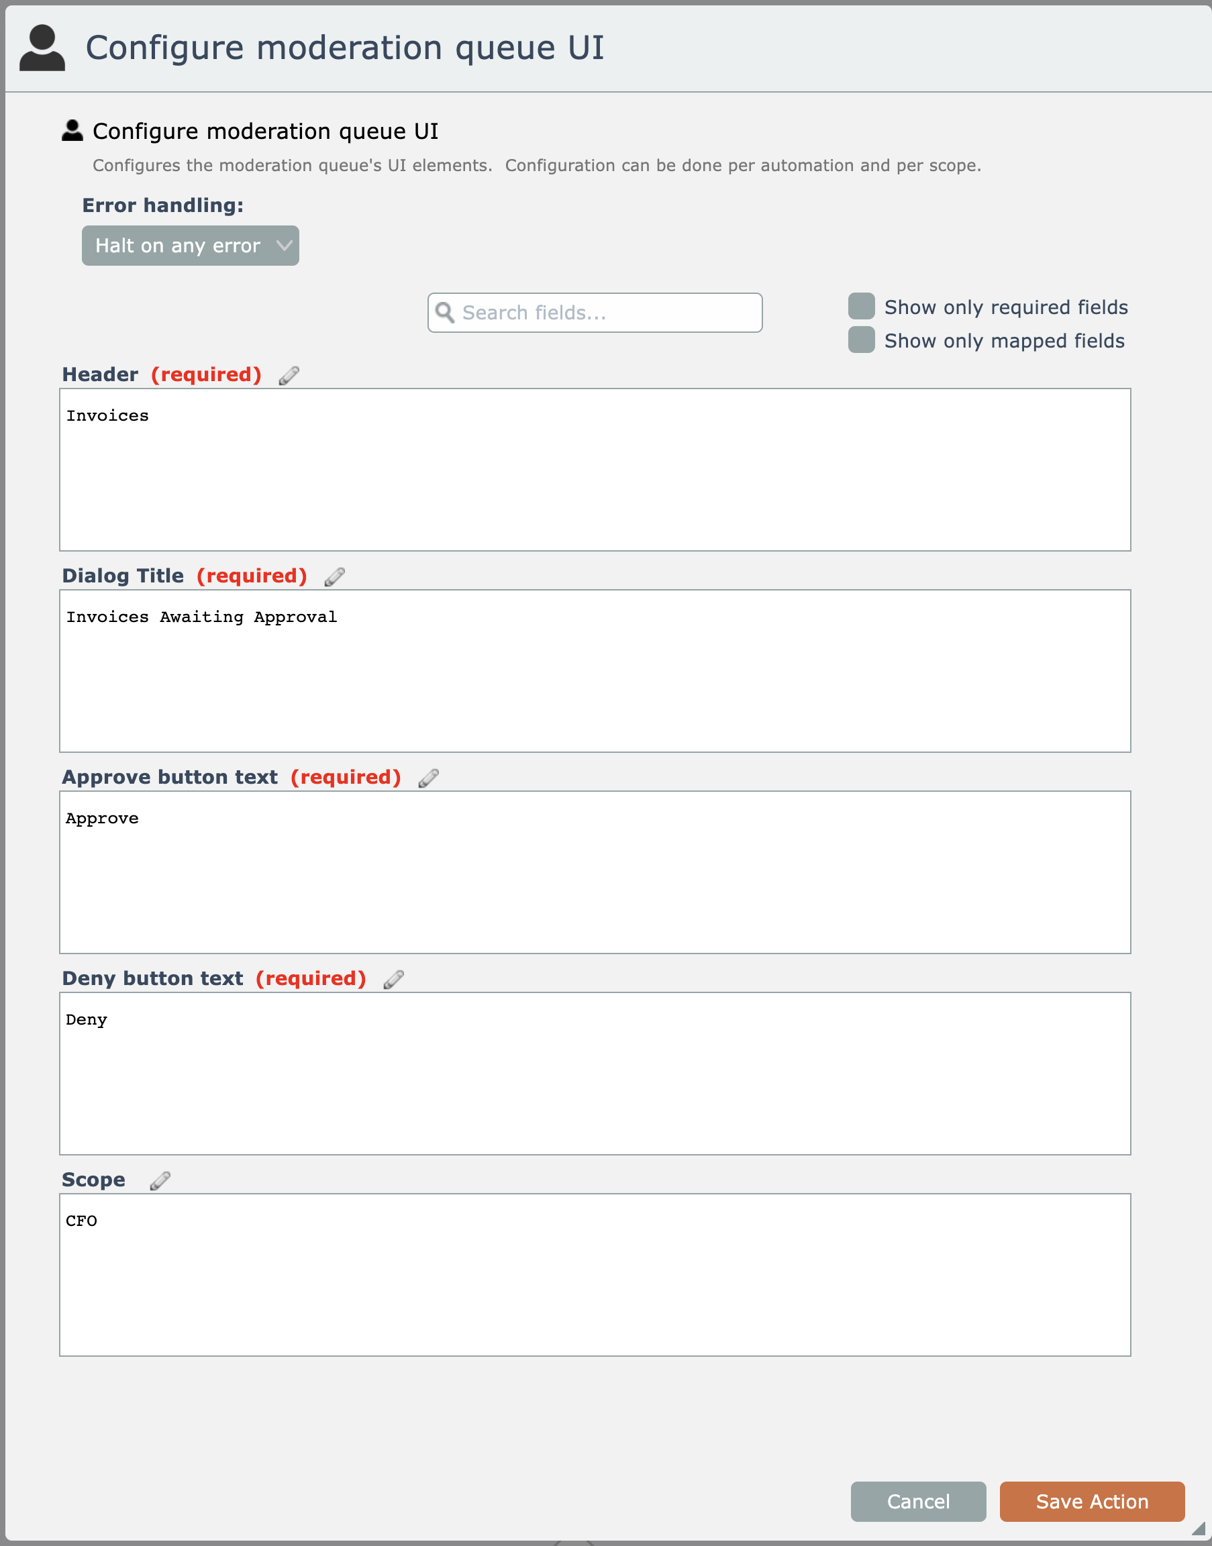1212x1546 pixels.
Task: Click the pencil icon next to Header
Action: click(289, 375)
